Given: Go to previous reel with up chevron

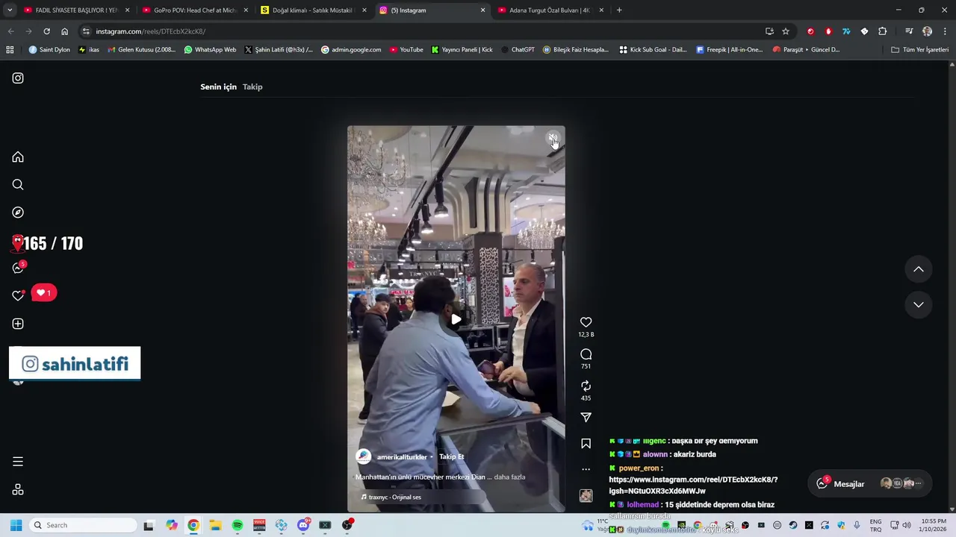Looking at the screenshot, I should coord(919,269).
